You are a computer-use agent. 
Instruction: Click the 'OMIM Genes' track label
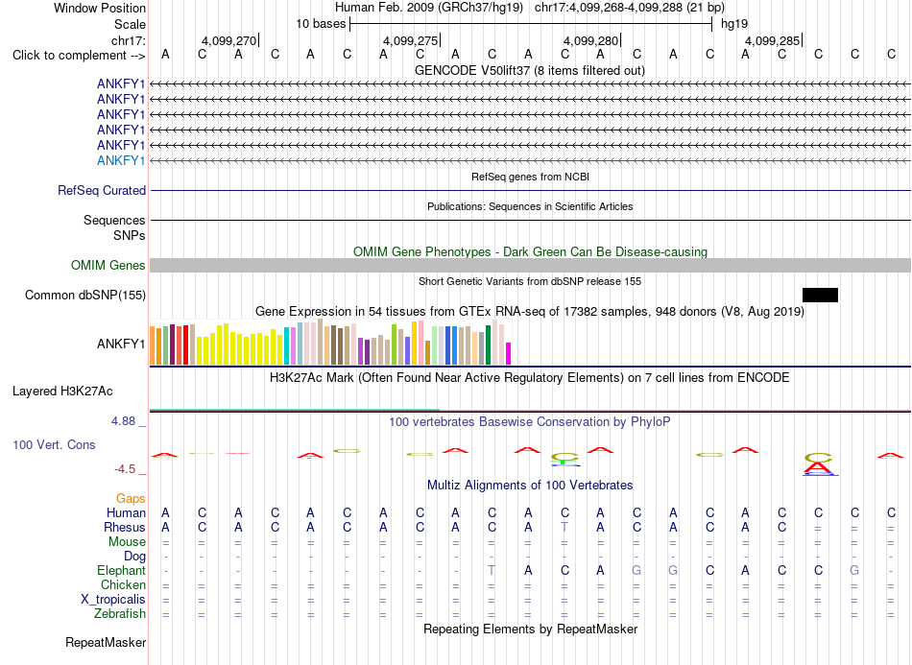click(108, 265)
